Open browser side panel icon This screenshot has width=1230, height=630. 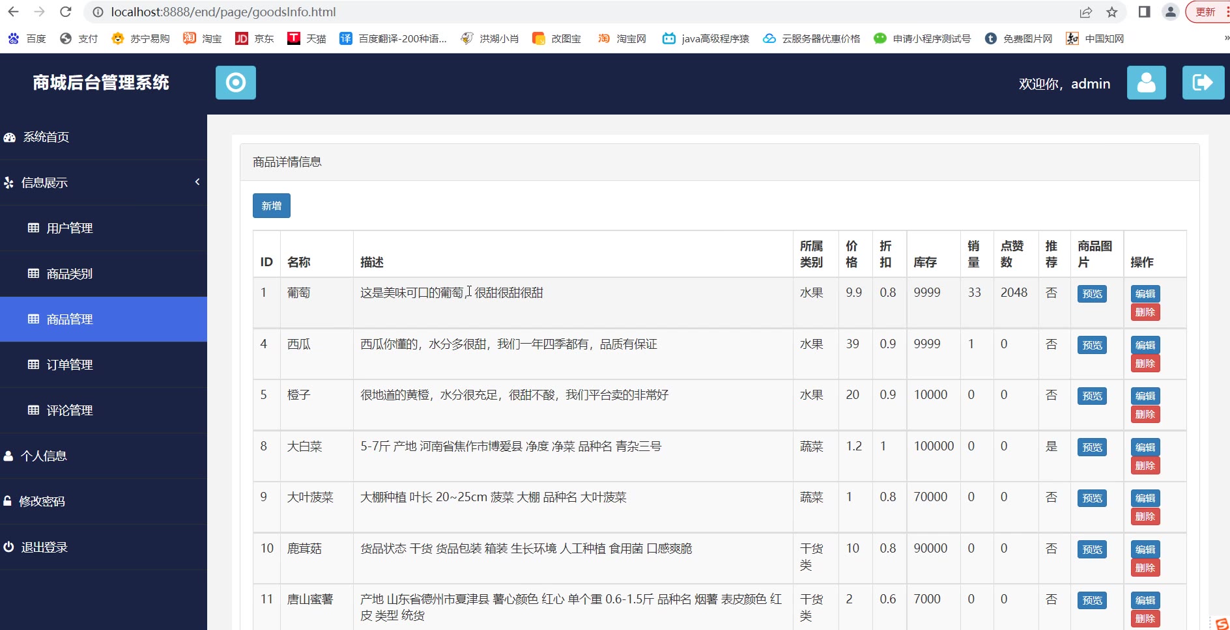click(x=1144, y=12)
